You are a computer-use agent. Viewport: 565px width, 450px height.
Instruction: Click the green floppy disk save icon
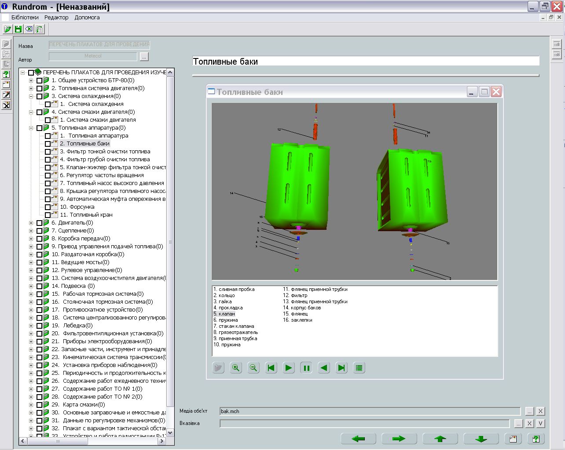[18, 29]
